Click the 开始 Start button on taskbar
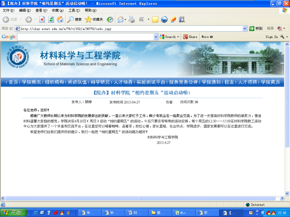 point(14,212)
